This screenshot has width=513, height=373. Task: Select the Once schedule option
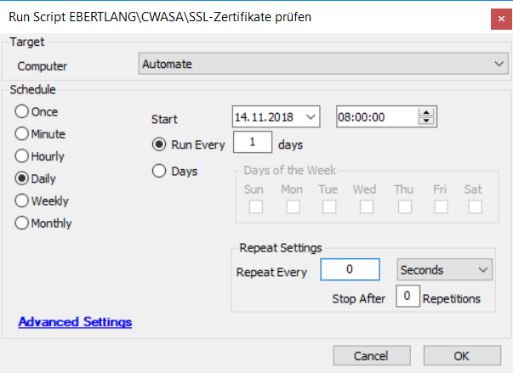22,111
